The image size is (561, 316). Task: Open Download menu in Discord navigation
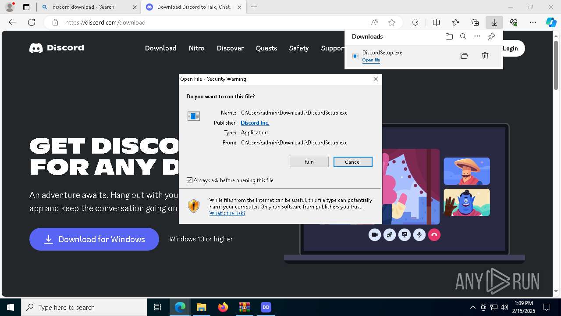(x=161, y=48)
